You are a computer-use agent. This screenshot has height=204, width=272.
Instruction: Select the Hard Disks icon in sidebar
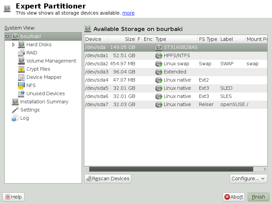tap(21, 45)
